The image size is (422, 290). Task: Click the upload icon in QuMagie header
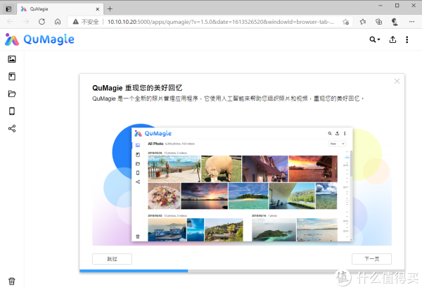tap(392, 39)
